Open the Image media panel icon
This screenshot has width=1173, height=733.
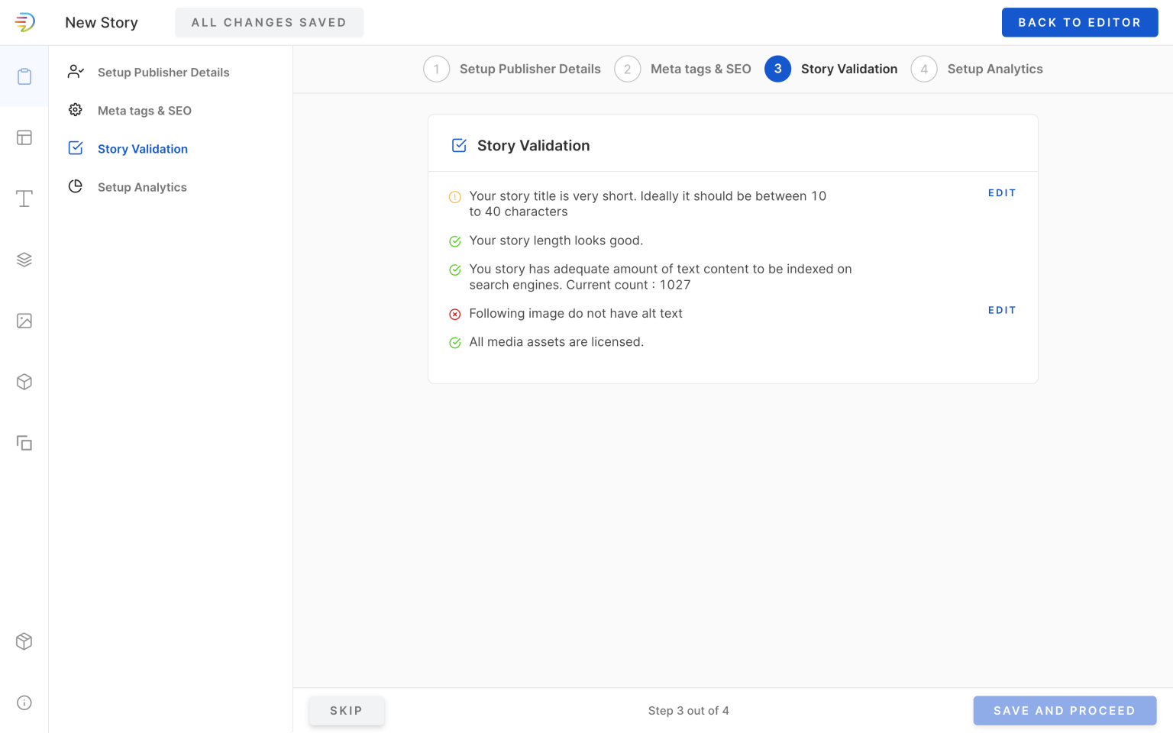point(24,321)
